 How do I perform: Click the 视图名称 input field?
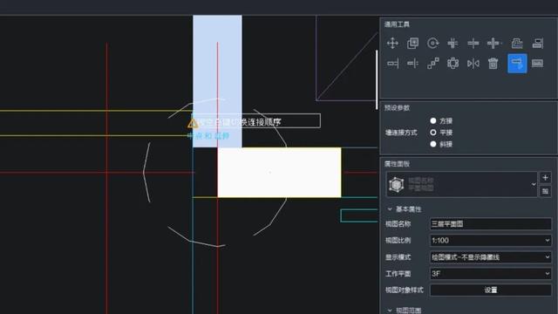tap(491, 224)
